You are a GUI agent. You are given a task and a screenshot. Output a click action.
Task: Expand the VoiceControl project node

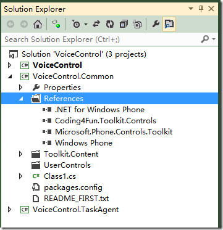click(9, 65)
